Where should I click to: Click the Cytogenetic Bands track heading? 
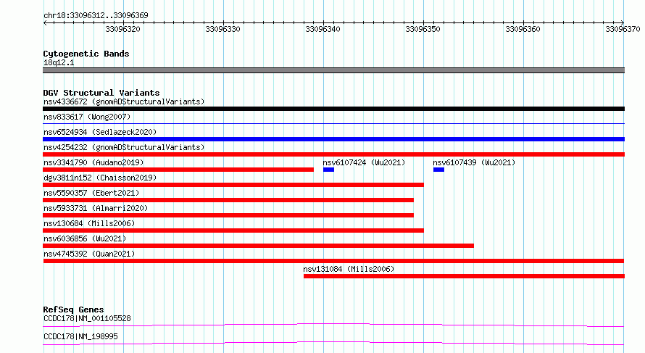pos(86,54)
